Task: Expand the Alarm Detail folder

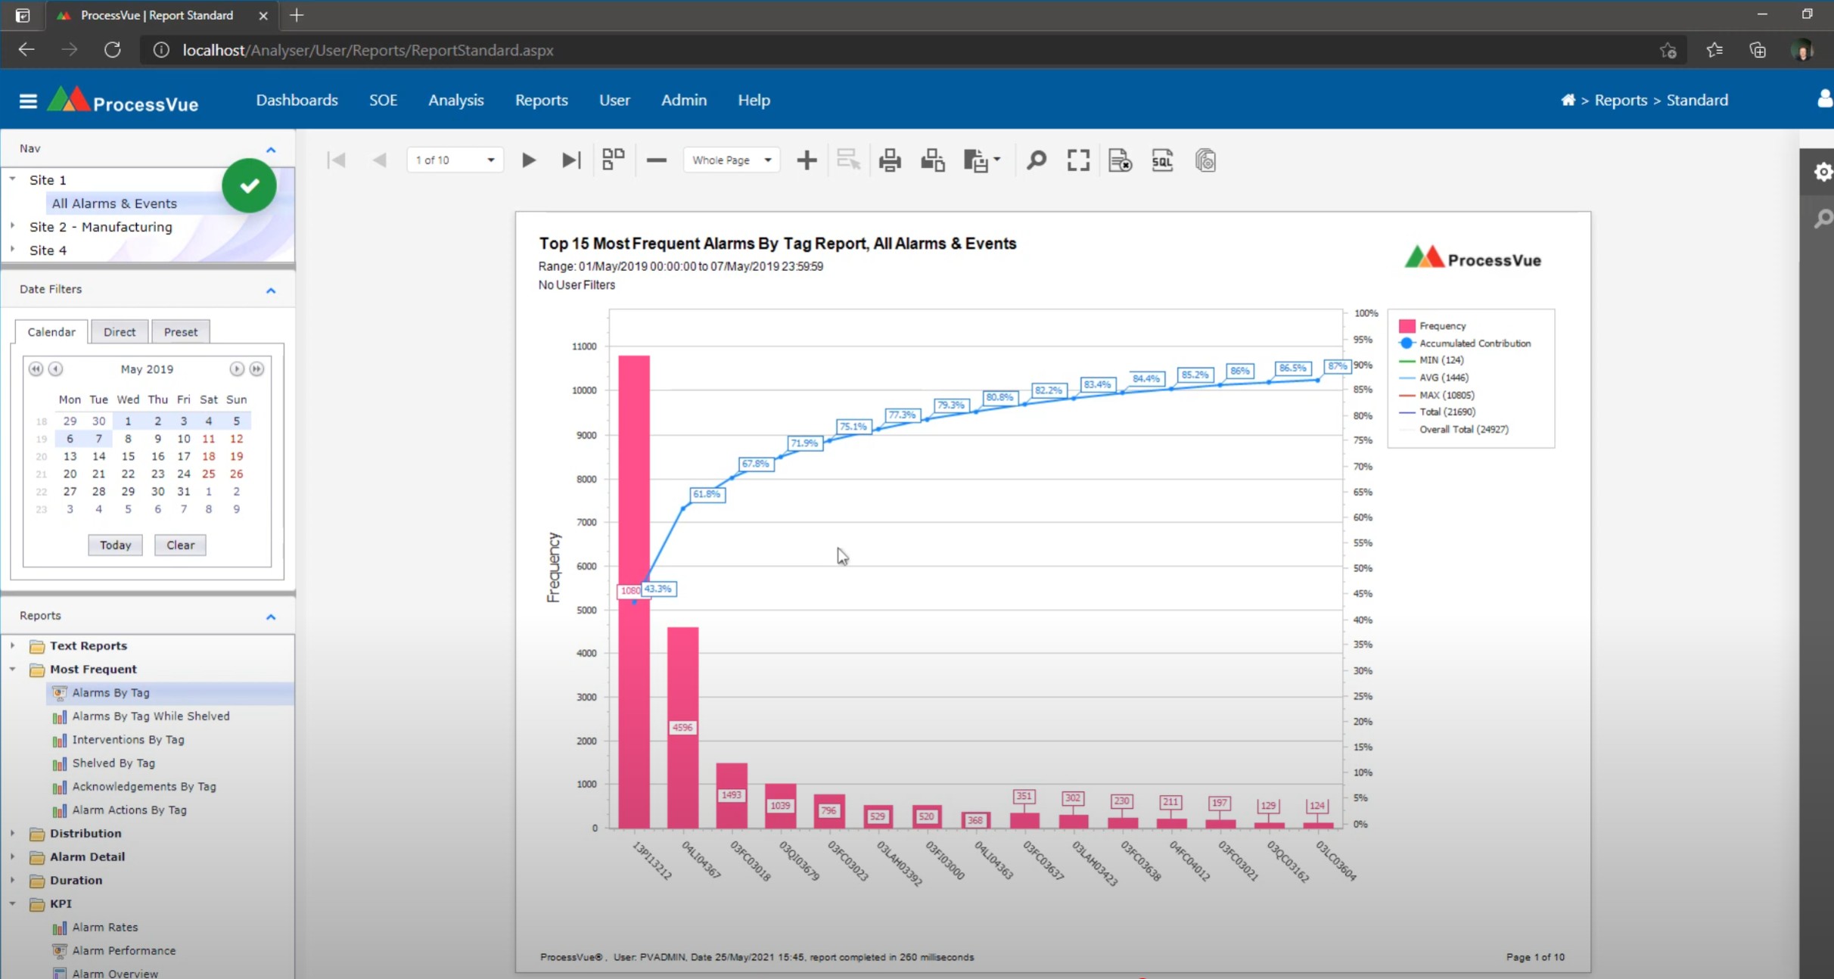Action: 13,856
